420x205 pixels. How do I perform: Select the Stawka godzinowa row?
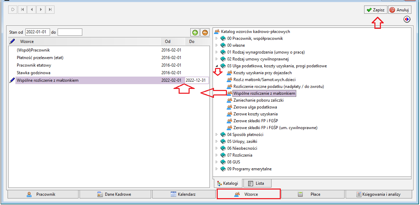pos(109,73)
